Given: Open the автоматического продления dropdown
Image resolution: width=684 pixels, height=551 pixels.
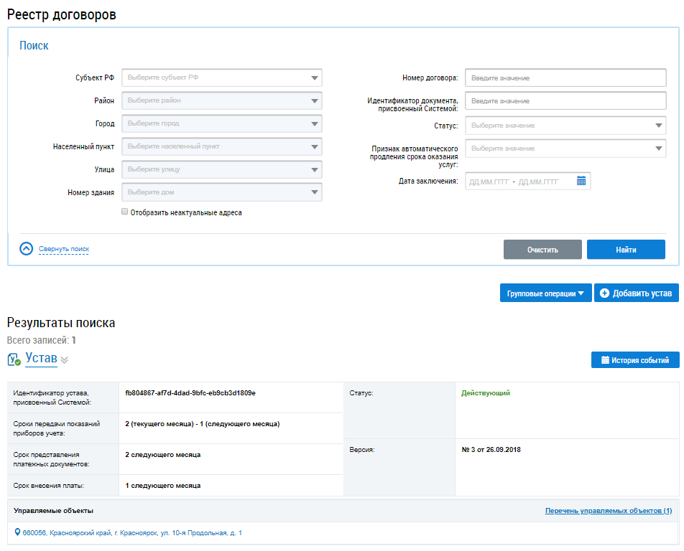Looking at the screenshot, I should 565,149.
